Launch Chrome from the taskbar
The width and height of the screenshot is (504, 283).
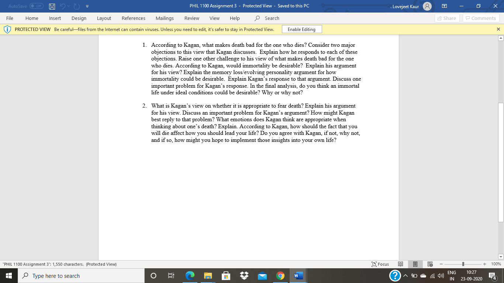coord(280,275)
